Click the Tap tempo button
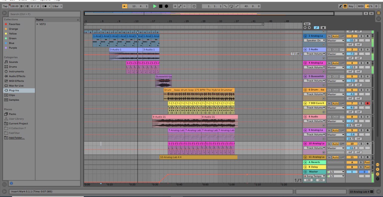The height and width of the screenshot is (197, 383). coord(5,6)
